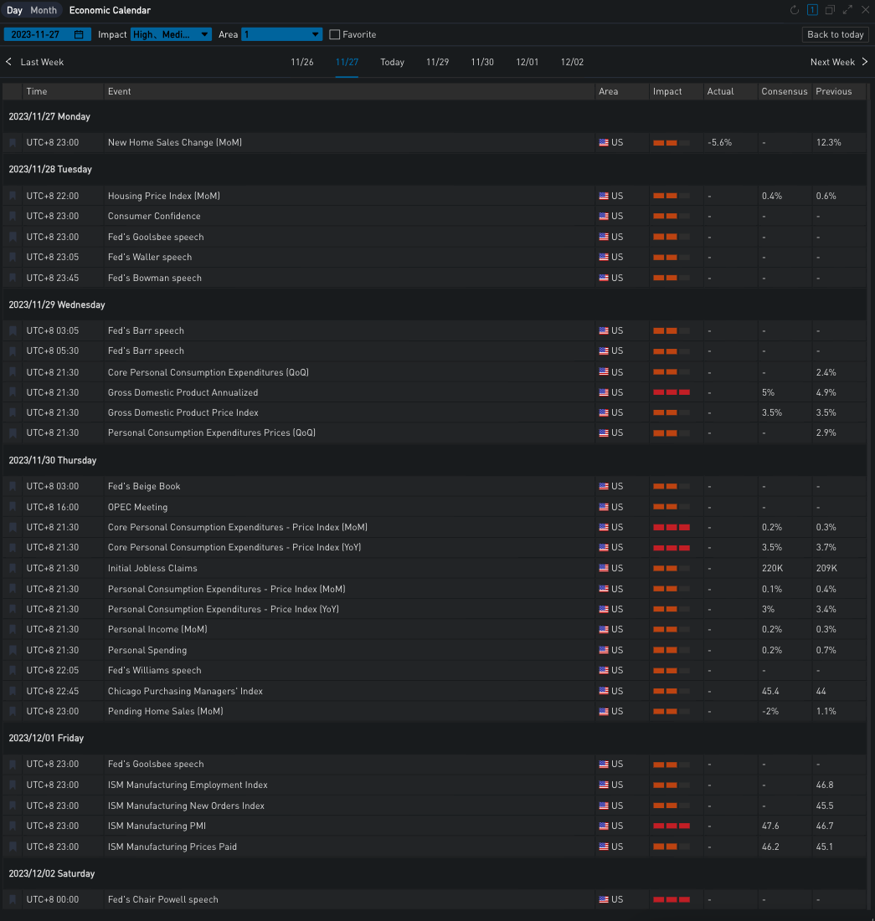875x921 pixels.
Task: Bookmark Gross Domestic Product Price Index event
Action: point(13,413)
